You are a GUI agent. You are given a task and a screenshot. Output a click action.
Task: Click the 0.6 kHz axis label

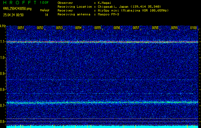(x=2, y=122)
